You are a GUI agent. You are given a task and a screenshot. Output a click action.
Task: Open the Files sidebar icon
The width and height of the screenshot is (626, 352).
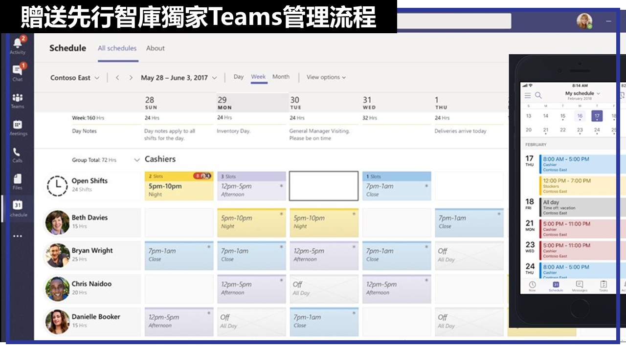(18, 180)
